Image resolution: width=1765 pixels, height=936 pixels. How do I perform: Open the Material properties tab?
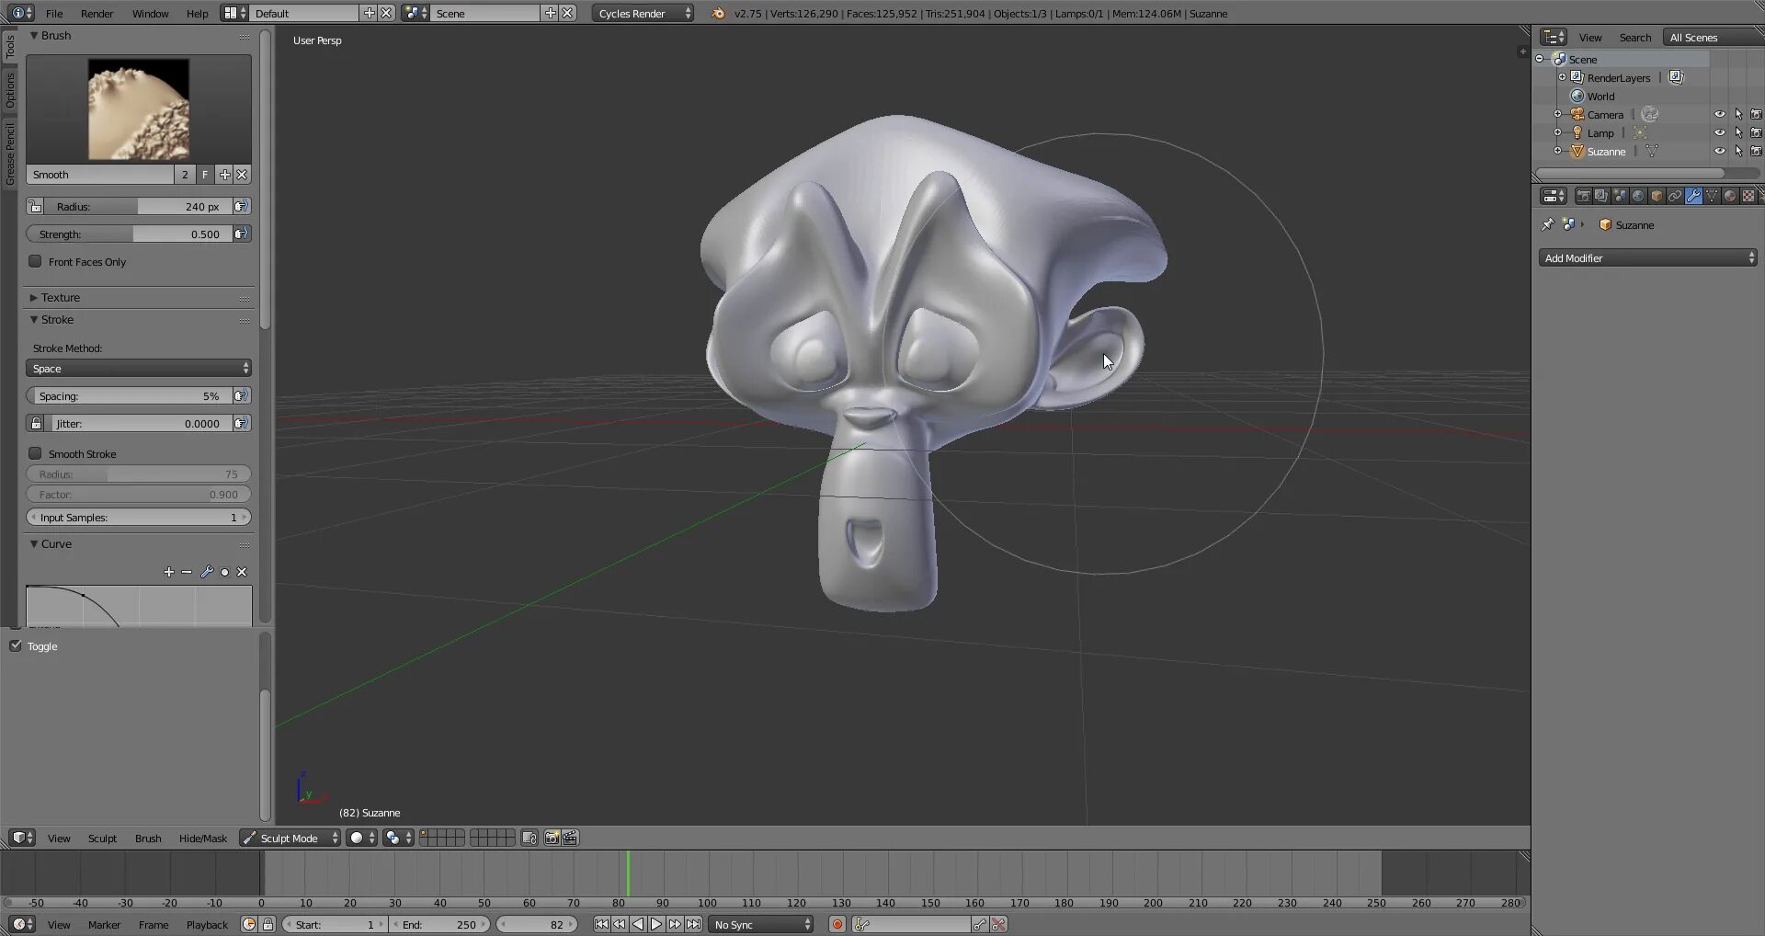tap(1730, 196)
